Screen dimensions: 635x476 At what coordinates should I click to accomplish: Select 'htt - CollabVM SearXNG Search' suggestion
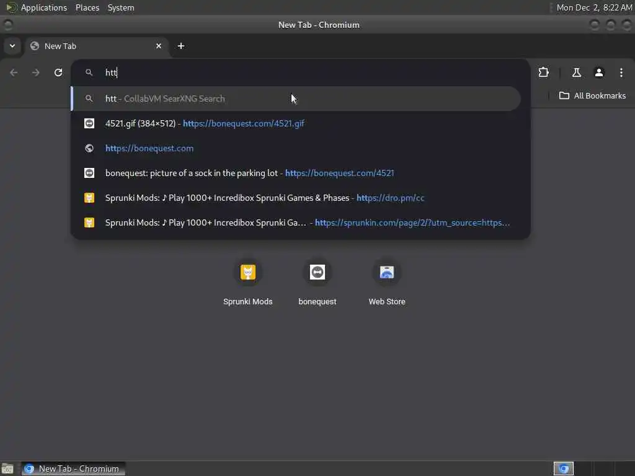point(296,99)
